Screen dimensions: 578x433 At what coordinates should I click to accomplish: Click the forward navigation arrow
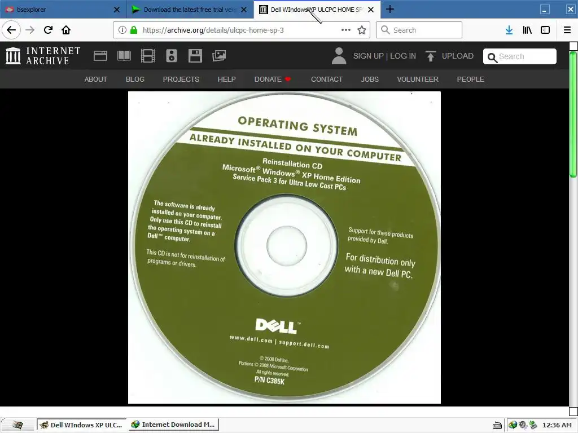coord(30,30)
